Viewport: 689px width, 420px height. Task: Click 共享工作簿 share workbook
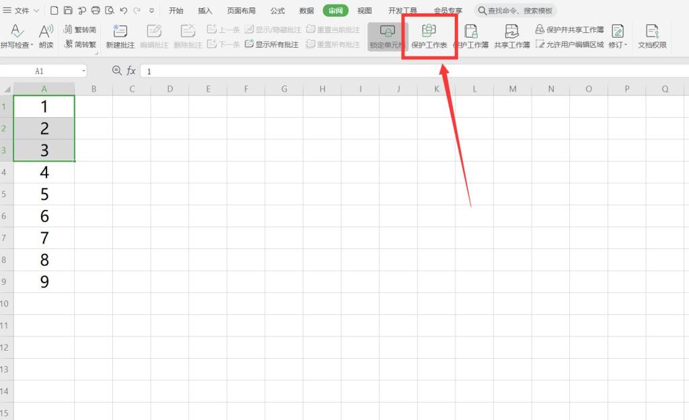512,36
